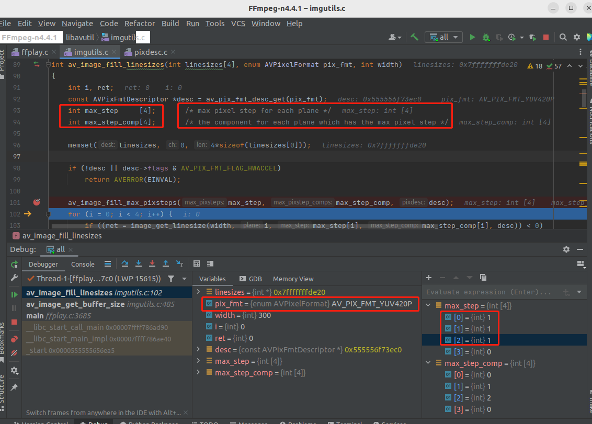The height and width of the screenshot is (424, 592).
Task: Switch to the Console tab
Action: [x=83, y=264]
